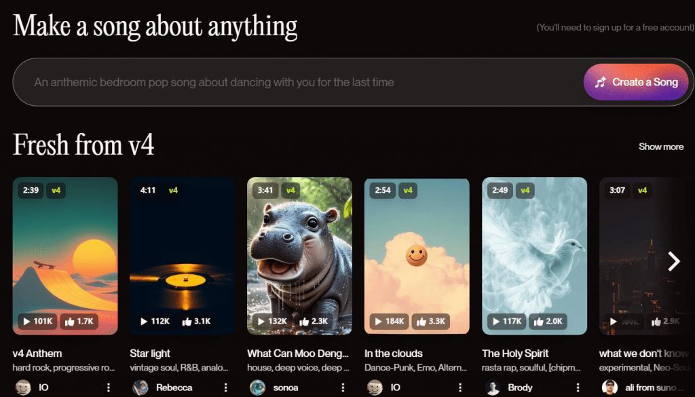The image size is (695, 397).
Task: Play the v4 Anthem track
Action: pyautogui.click(x=38, y=321)
